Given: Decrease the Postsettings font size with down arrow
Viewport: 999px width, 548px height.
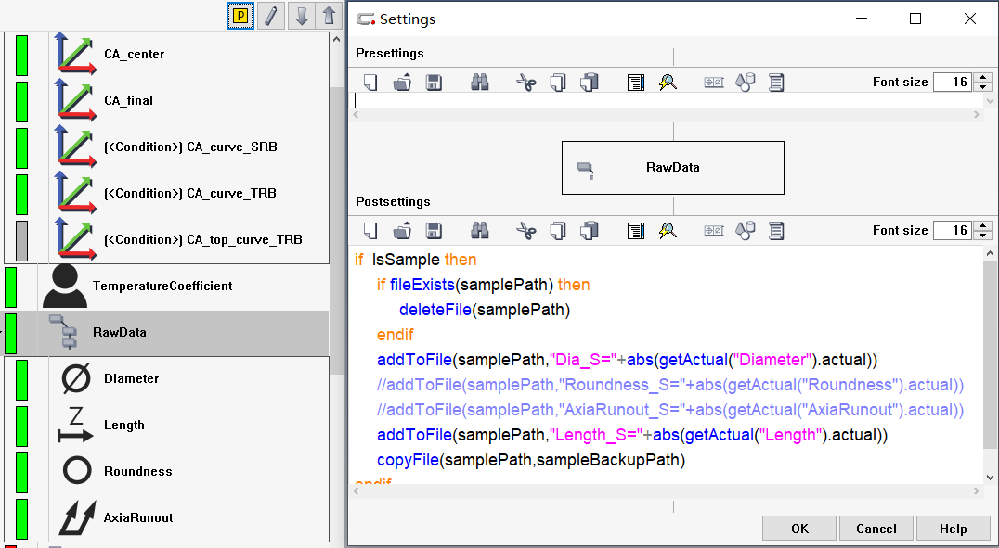Looking at the screenshot, I should pos(985,236).
